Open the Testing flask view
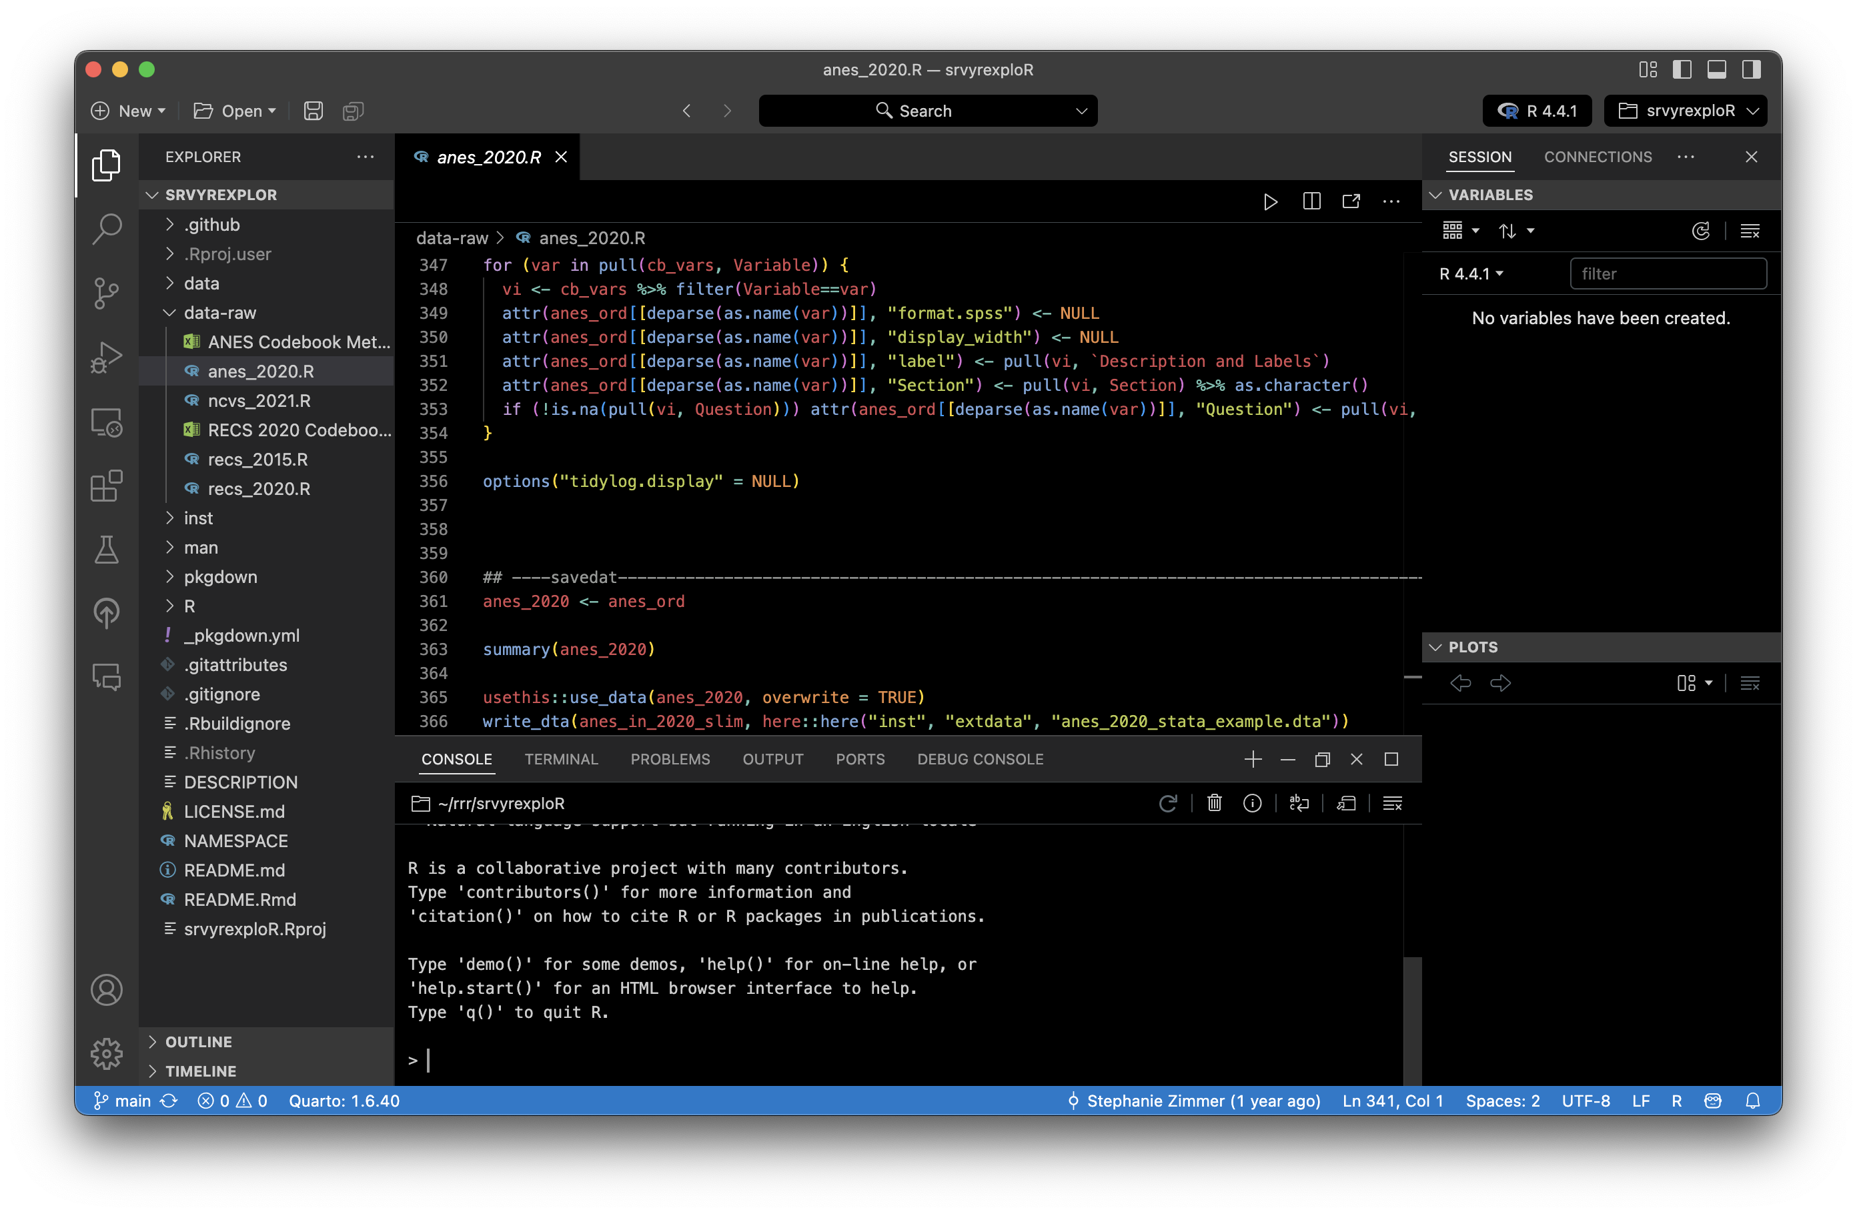The height and width of the screenshot is (1214, 1857). (106, 549)
